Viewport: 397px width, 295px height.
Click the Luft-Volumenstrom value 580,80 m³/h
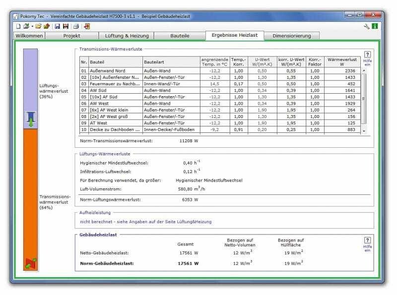(x=192, y=189)
